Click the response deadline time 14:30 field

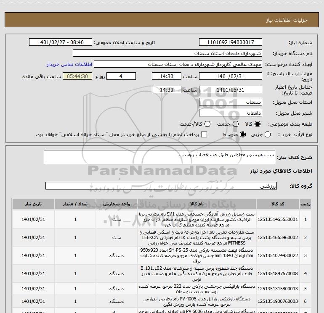(167, 76)
